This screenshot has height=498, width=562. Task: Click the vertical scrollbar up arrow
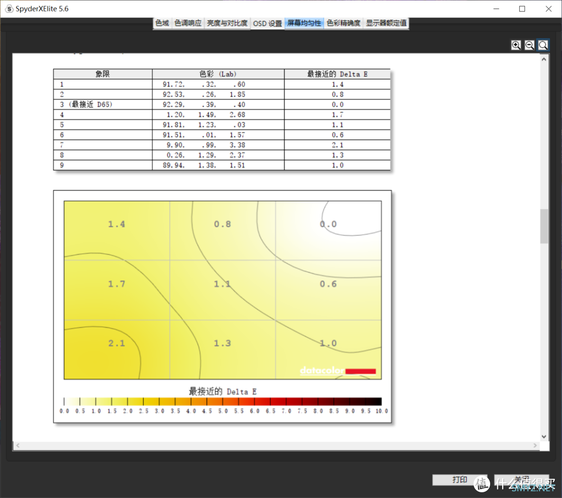click(544, 59)
